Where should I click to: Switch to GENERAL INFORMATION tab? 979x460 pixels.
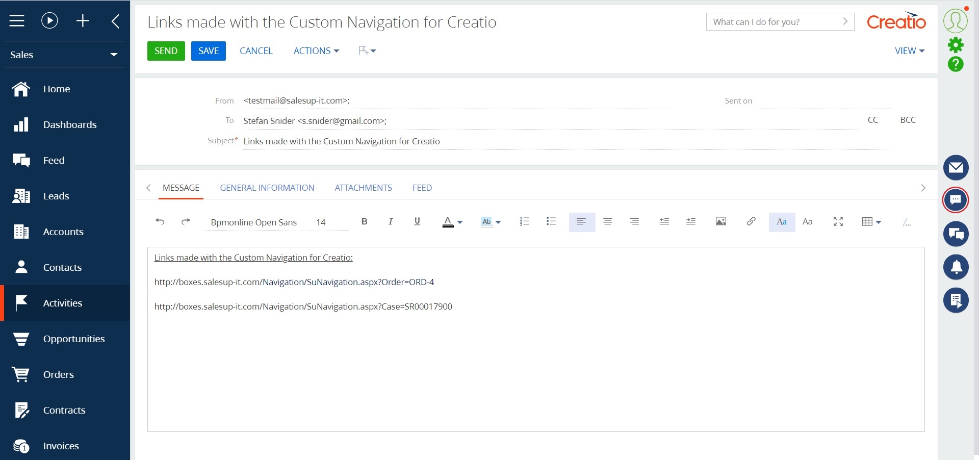tap(267, 188)
